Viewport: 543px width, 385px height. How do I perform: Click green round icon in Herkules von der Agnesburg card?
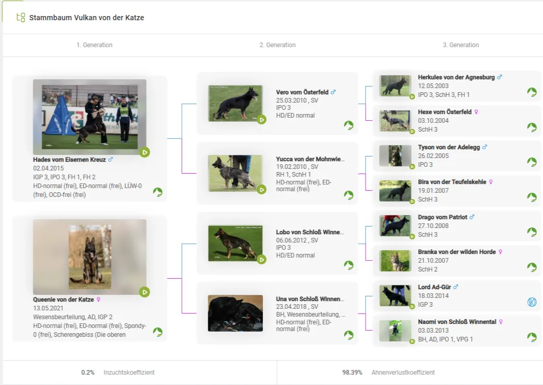[532, 92]
